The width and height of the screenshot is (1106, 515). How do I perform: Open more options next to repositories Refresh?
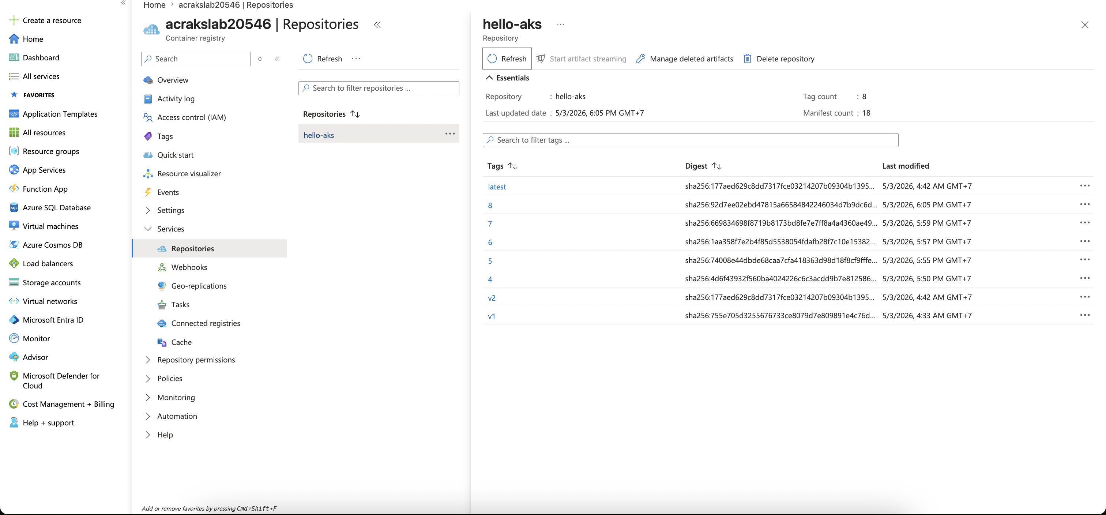pyautogui.click(x=356, y=59)
